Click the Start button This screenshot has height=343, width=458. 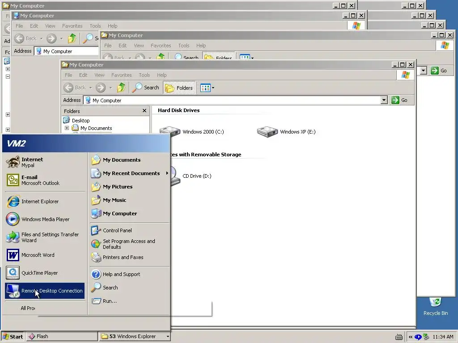13,336
